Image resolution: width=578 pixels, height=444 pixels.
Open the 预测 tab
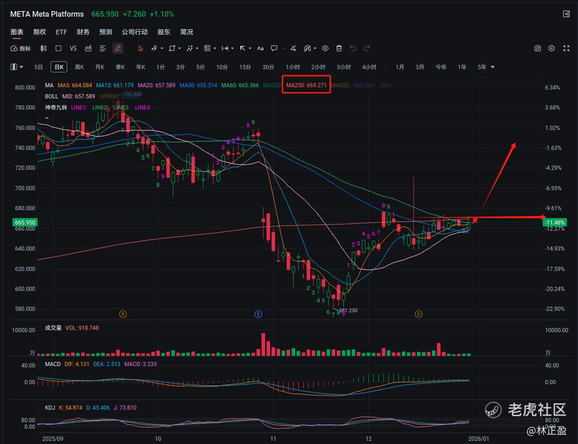pos(106,32)
